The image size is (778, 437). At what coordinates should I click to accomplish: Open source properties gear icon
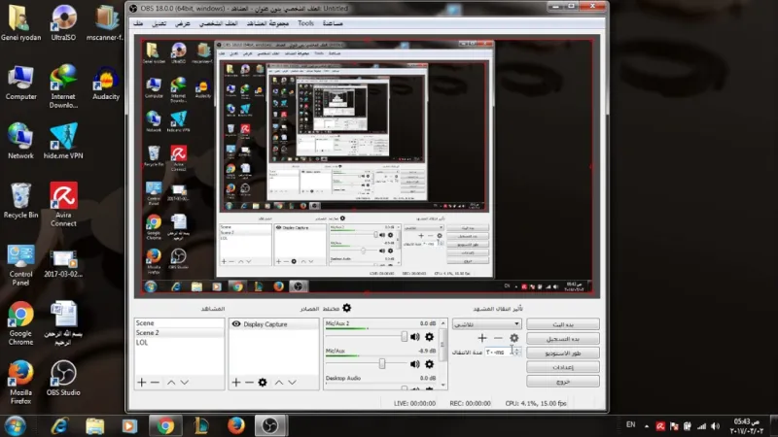tap(263, 383)
